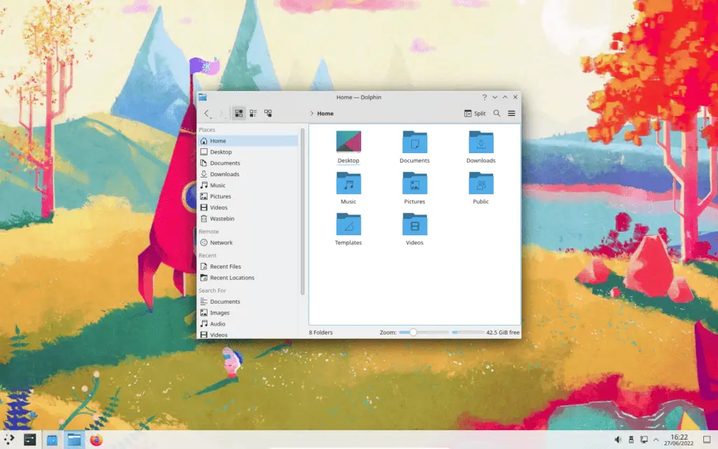Open Recent Locations in sidebar
718x449 pixels.
[x=248, y=278]
